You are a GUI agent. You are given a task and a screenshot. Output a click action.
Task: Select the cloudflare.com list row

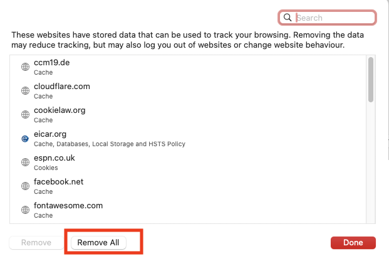tap(188, 91)
